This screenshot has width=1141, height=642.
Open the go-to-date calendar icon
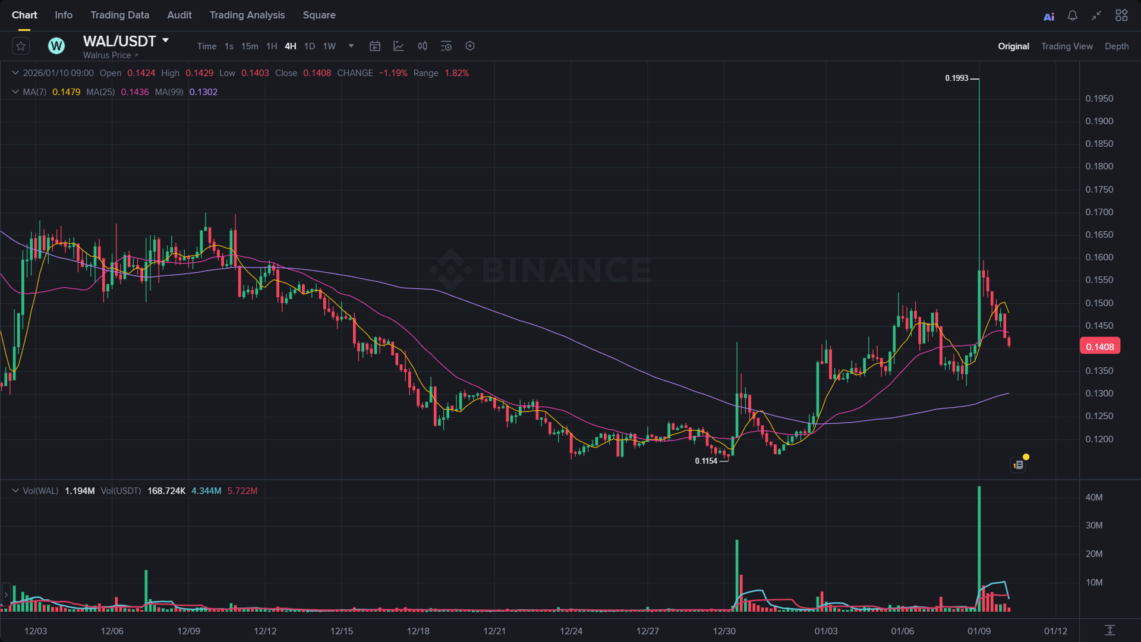[375, 46]
